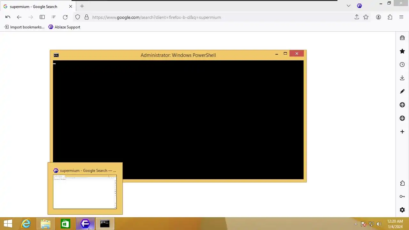Open add-ons puzzle icon in right sidebar
This screenshot has width=409, height=230.
402,183
